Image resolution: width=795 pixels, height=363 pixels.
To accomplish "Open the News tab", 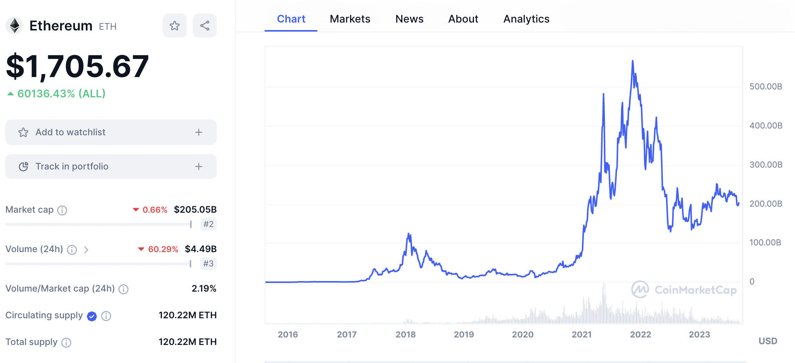I will click(409, 19).
